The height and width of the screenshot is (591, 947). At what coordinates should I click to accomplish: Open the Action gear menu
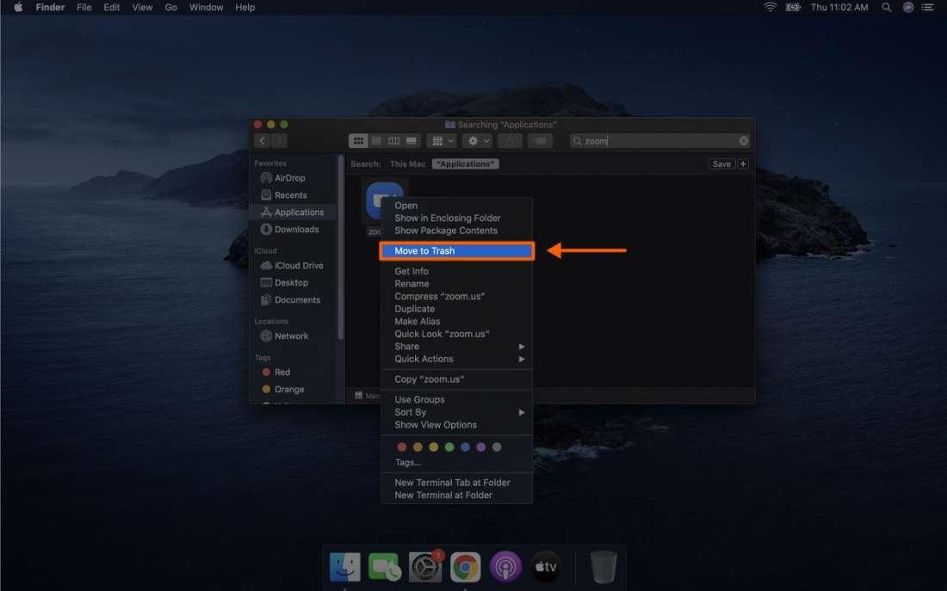(477, 140)
